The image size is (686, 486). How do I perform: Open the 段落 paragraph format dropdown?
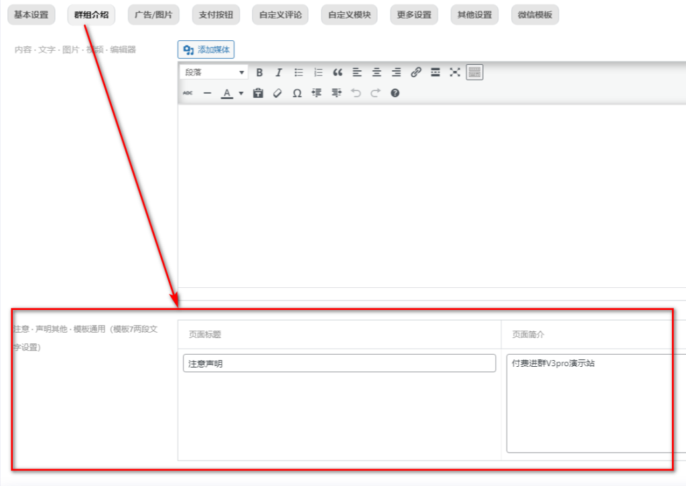coord(214,72)
